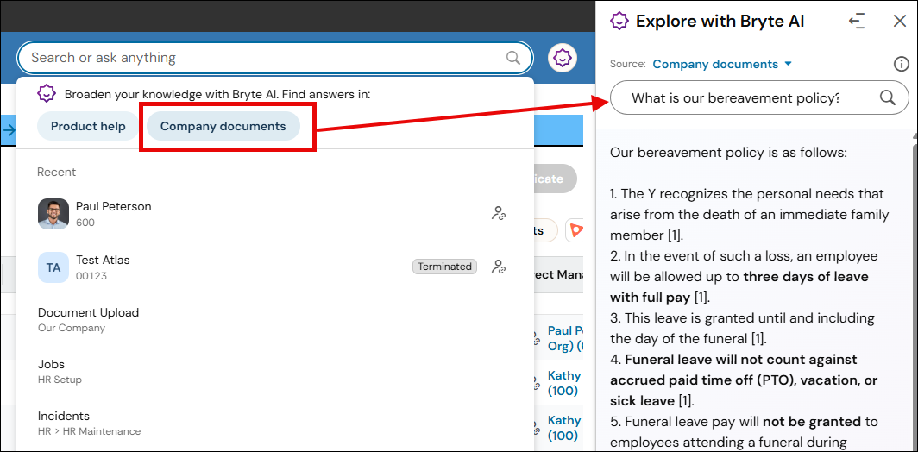Screen dimensions: 918x452
Task: Click the link icon on Test Atlas row
Action: pyautogui.click(x=498, y=267)
